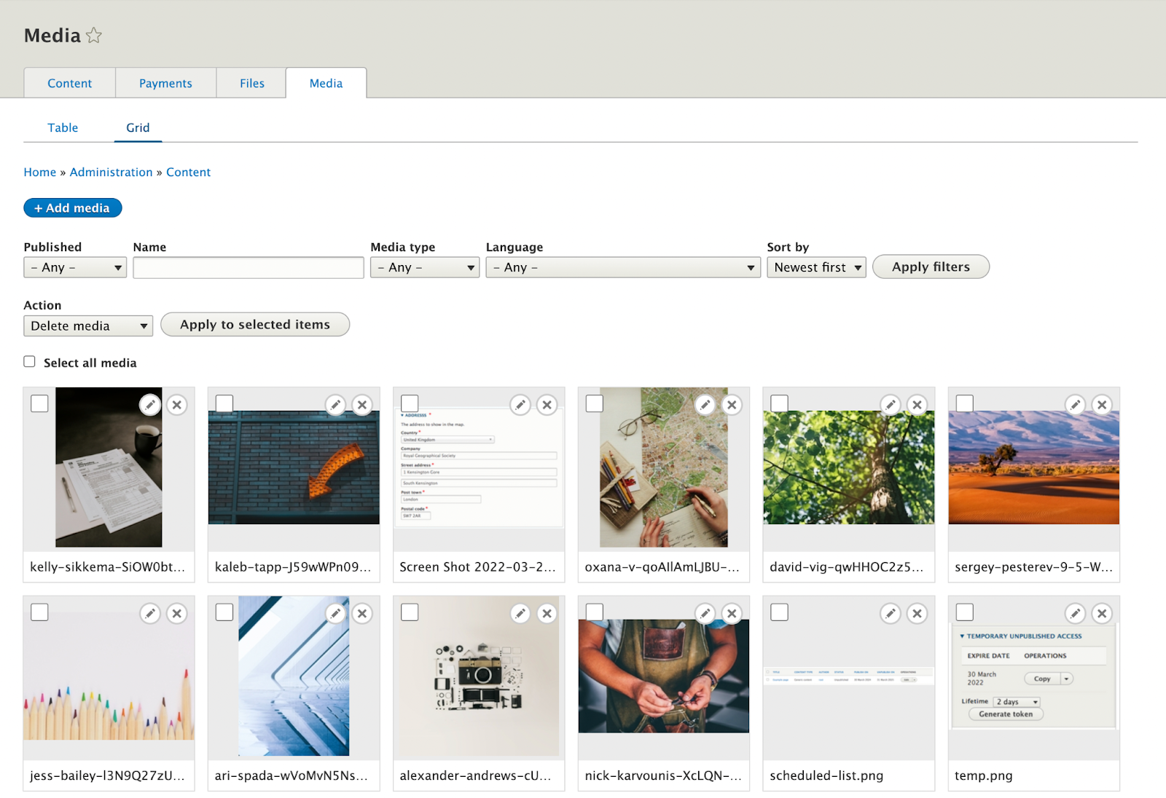This screenshot has height=798, width=1166.
Task: Switch to the Content tab
Action: [x=70, y=83]
